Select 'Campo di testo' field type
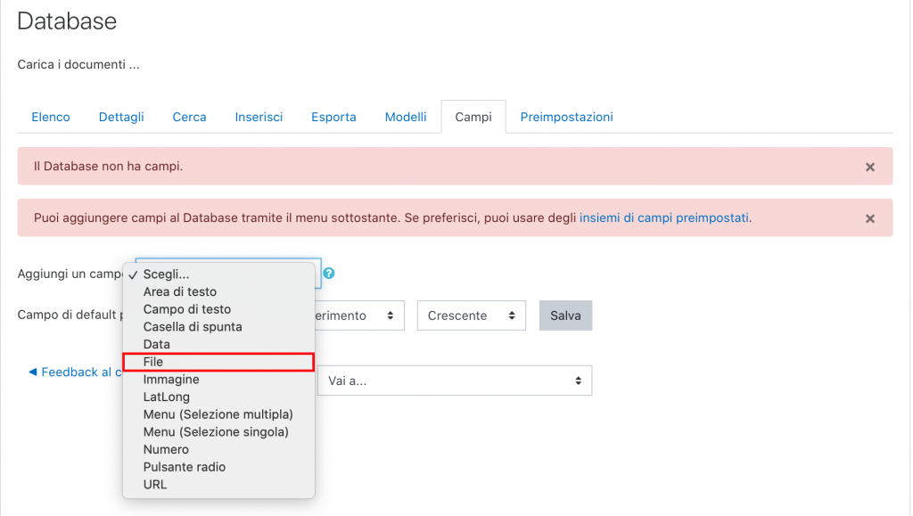The width and height of the screenshot is (913, 516). pyautogui.click(x=219, y=309)
